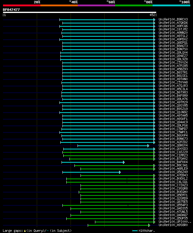Open the UniRef100_C5WPD7 entry

click(x=173, y=129)
